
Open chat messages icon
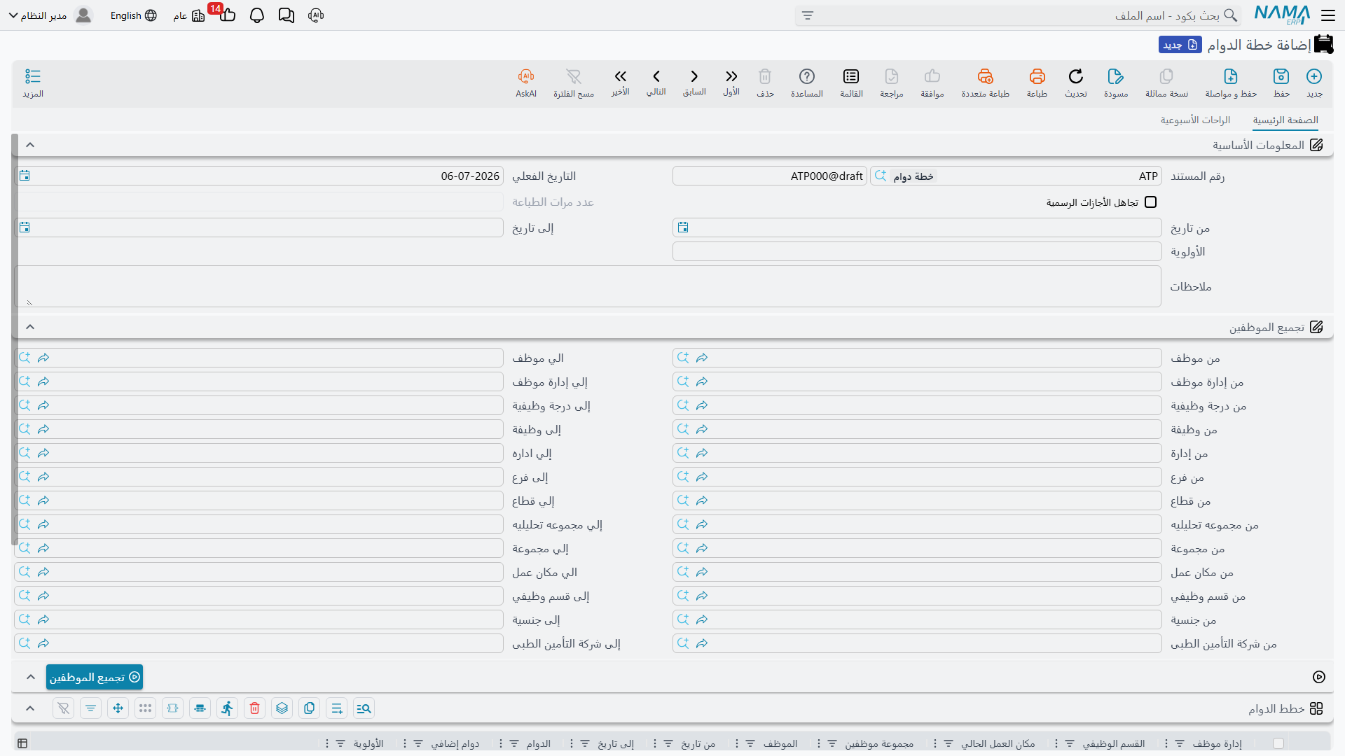coord(286,15)
